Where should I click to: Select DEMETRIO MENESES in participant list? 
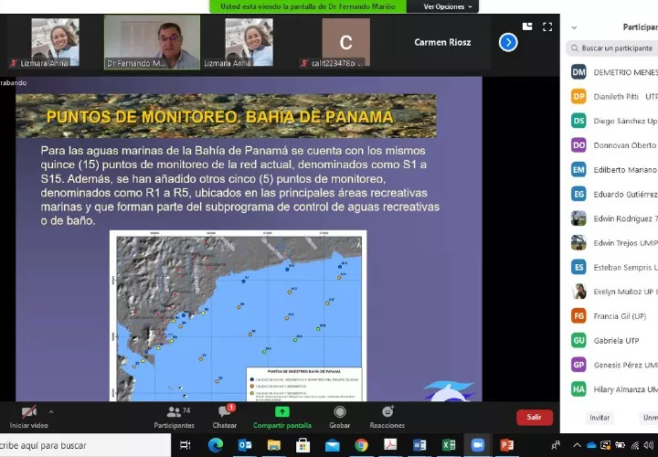(x=617, y=71)
